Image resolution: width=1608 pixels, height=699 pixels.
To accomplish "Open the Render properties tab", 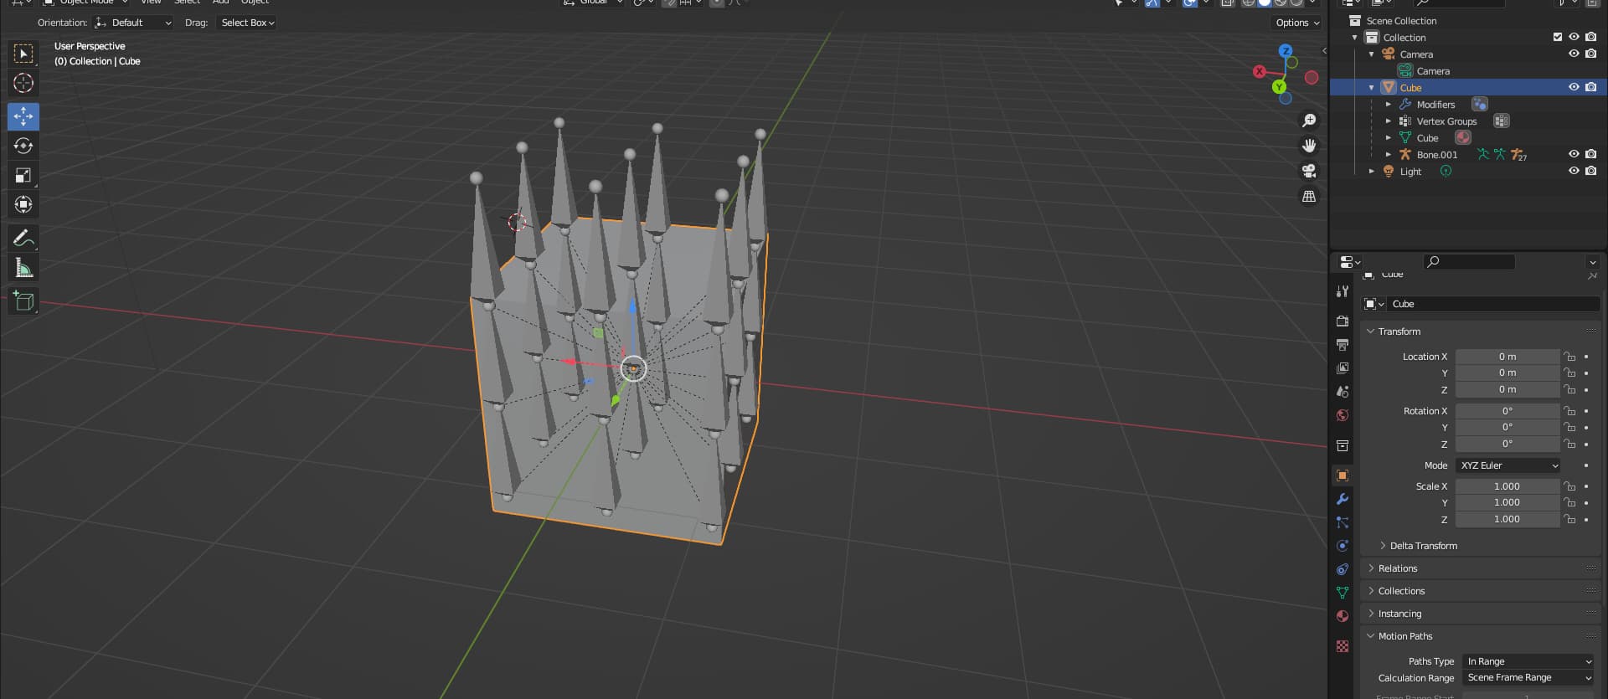I will coord(1343,321).
